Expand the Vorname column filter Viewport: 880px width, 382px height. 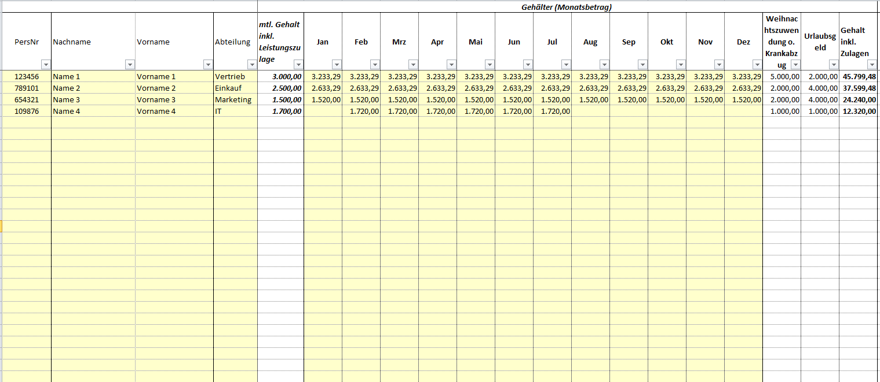(208, 65)
